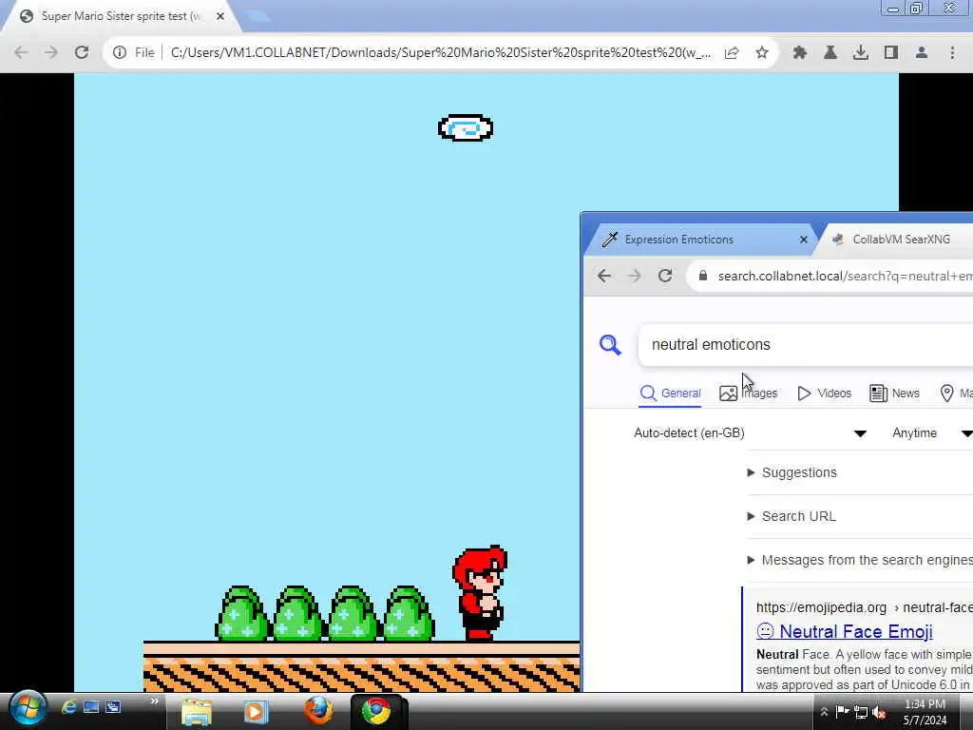Open Windows Explorer folder in taskbar

click(x=197, y=711)
